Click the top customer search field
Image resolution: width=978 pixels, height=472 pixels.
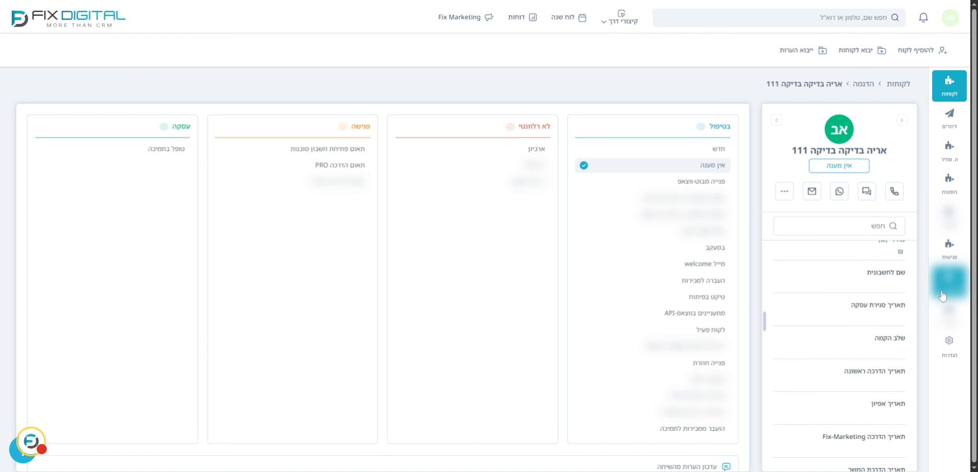point(779,18)
